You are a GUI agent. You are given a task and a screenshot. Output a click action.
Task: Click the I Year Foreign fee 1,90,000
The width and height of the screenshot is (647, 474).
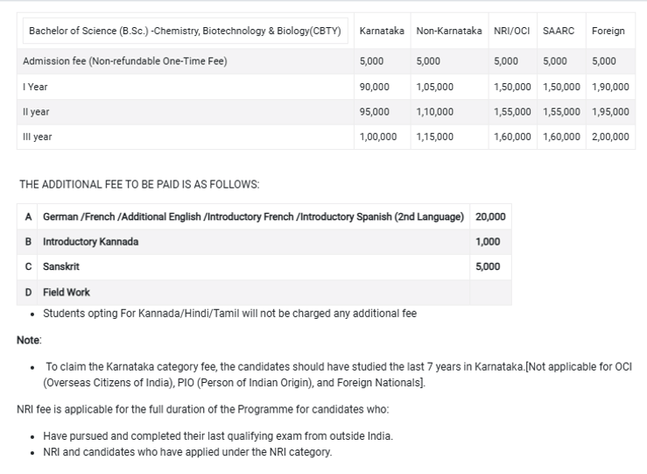(x=610, y=87)
